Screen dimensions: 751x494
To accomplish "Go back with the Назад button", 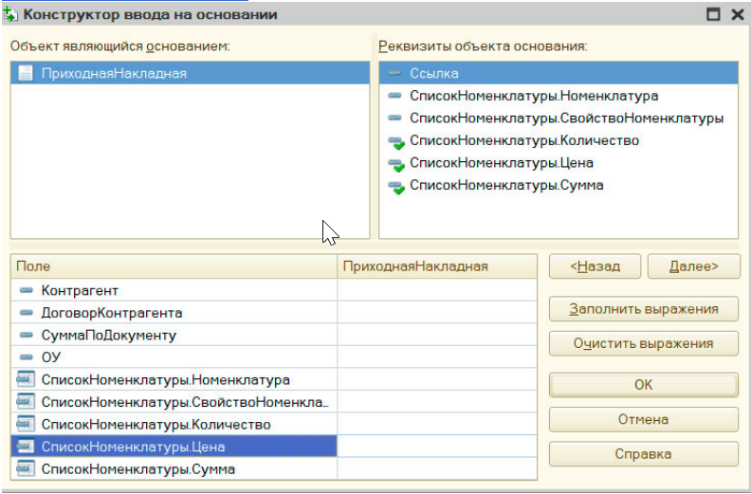I will pos(595,266).
